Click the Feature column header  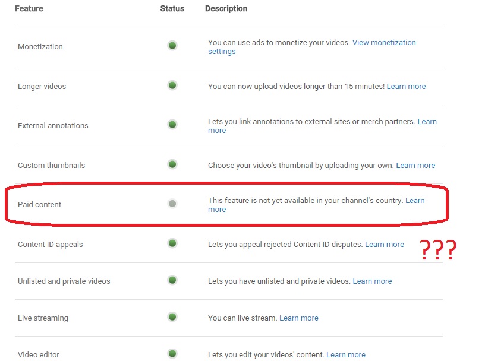coord(29,8)
